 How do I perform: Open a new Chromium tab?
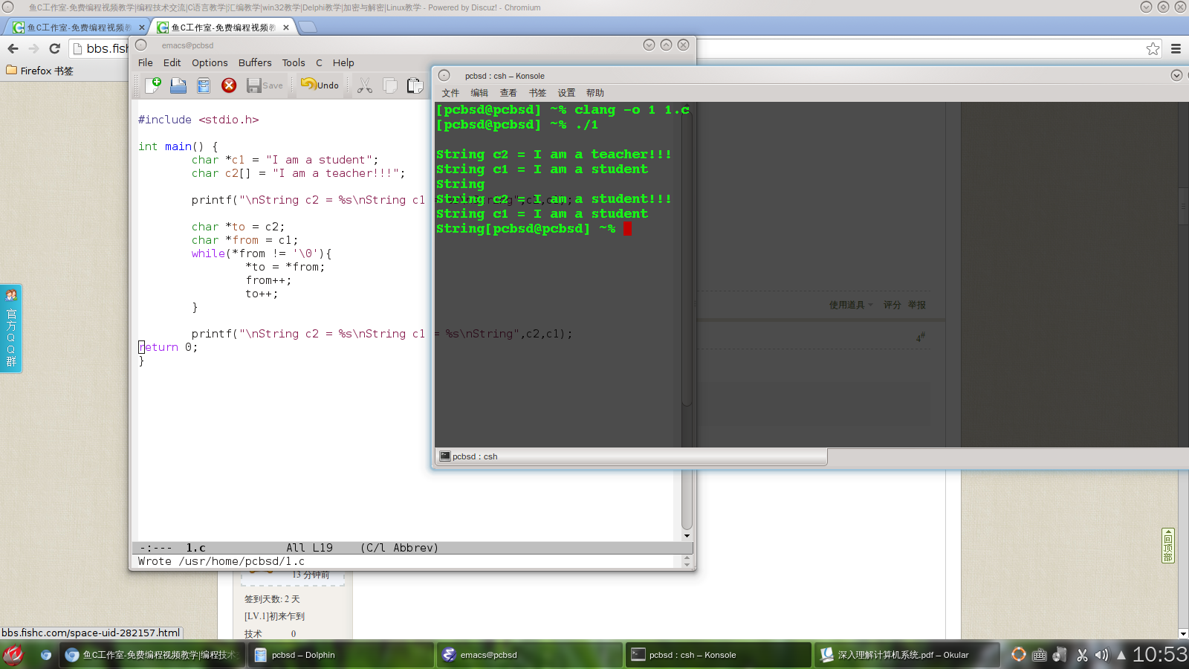click(x=308, y=27)
